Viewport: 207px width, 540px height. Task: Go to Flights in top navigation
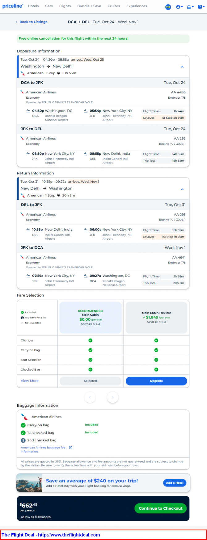[65, 6]
